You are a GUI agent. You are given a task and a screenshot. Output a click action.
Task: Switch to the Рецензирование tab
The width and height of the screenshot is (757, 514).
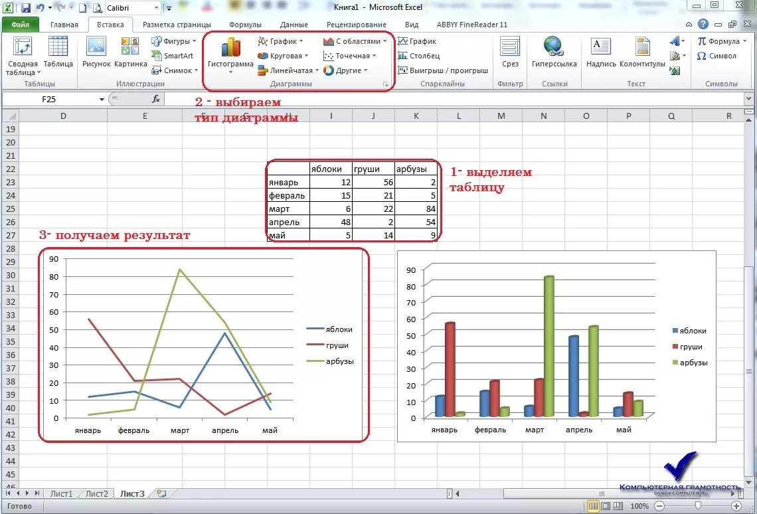(x=357, y=25)
